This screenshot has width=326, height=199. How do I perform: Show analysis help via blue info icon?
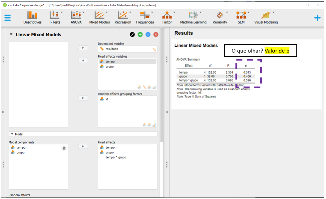point(148,35)
